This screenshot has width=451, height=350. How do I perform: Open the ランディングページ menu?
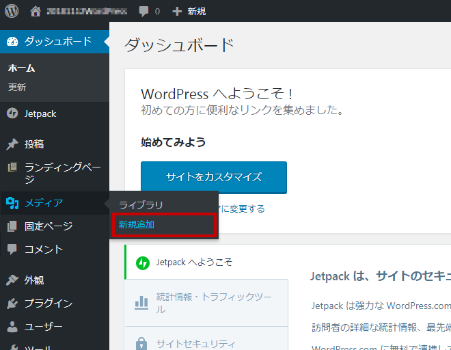click(x=63, y=173)
